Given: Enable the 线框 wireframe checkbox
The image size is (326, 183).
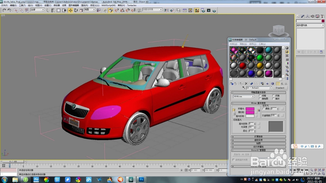Looking at the screenshot, I should click(260, 96).
